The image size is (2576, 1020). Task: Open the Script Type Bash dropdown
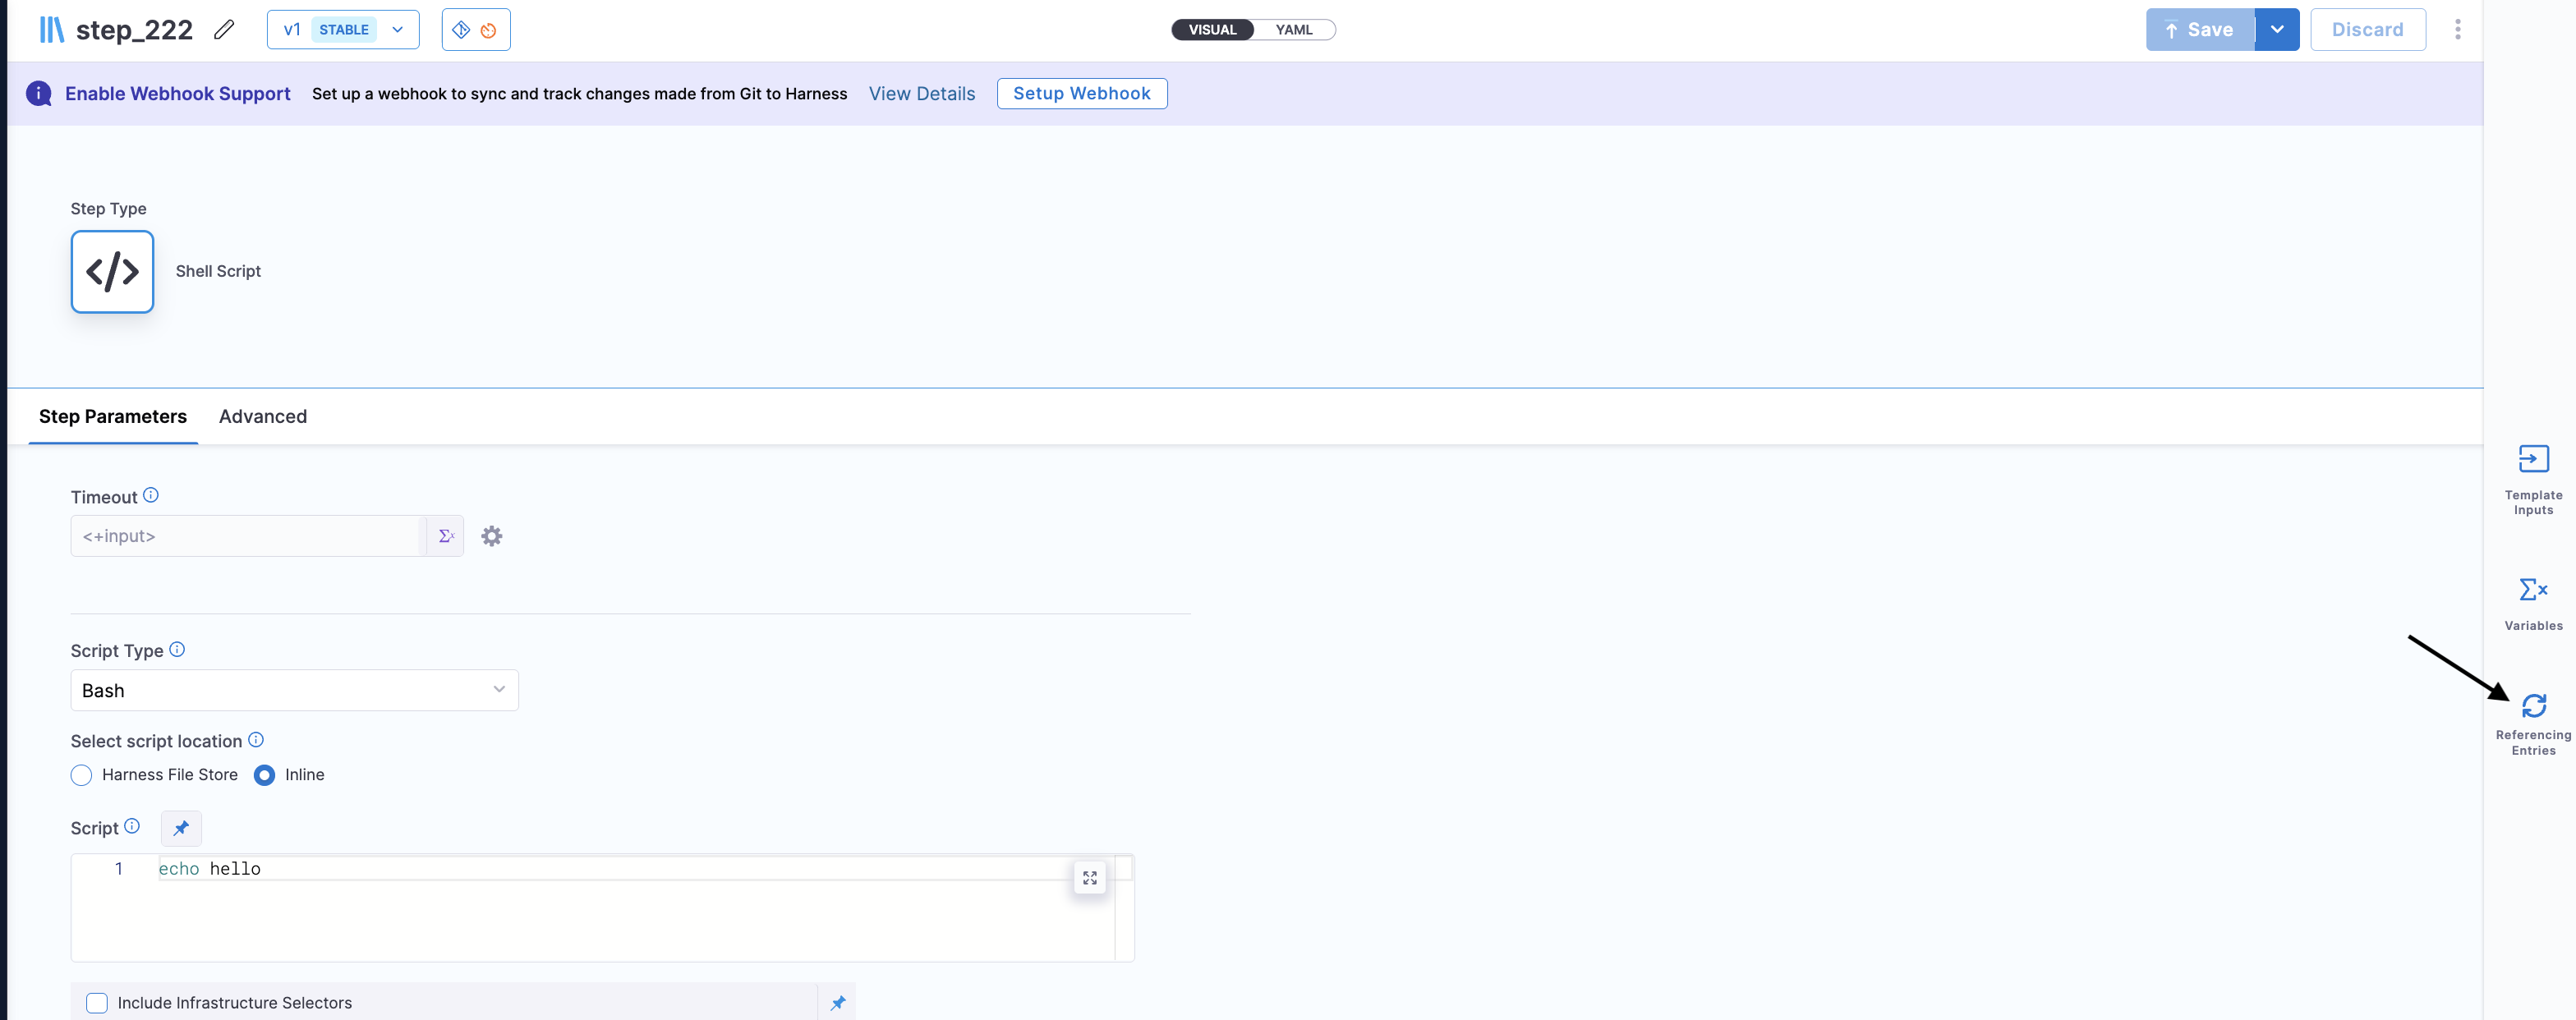pyautogui.click(x=294, y=690)
